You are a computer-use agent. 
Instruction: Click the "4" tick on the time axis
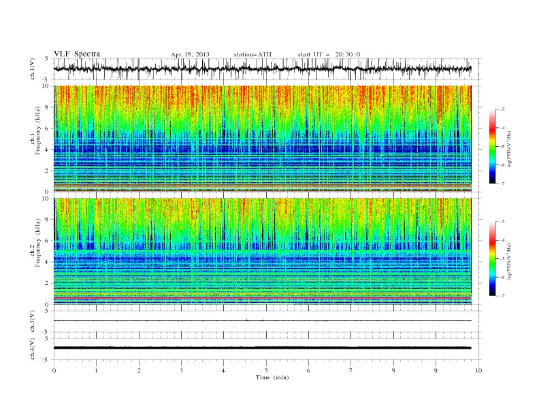point(223,370)
